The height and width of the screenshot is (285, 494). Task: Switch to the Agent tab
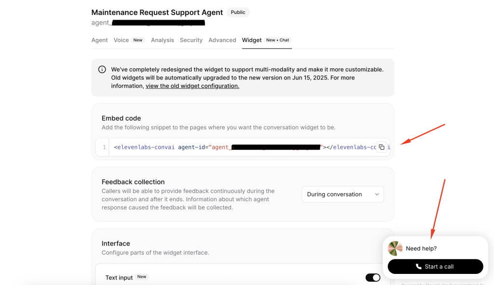99,40
